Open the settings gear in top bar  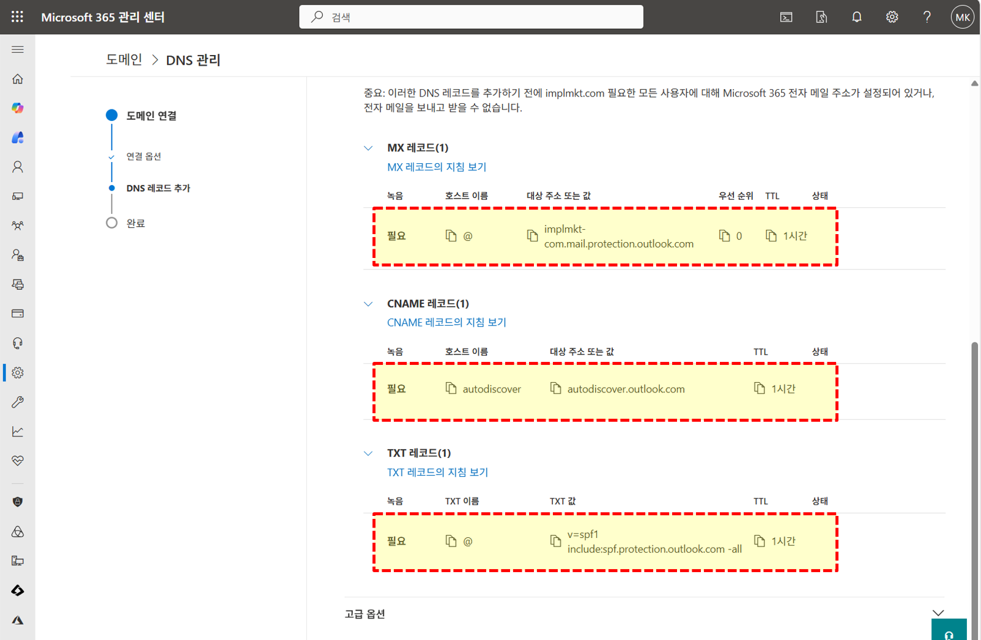[892, 17]
